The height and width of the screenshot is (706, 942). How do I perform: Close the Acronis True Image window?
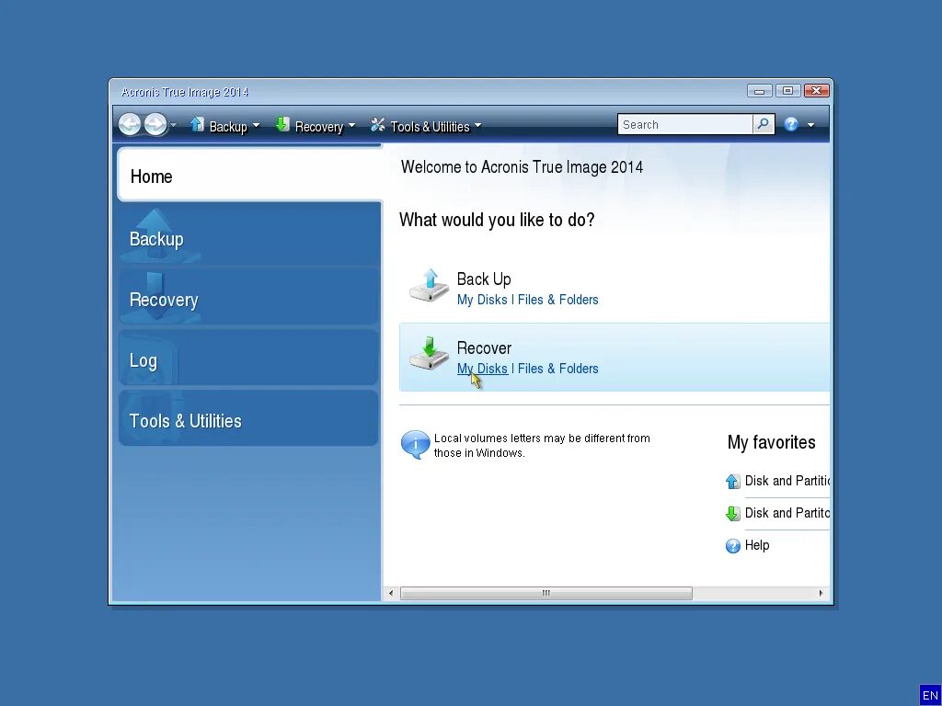tap(817, 91)
